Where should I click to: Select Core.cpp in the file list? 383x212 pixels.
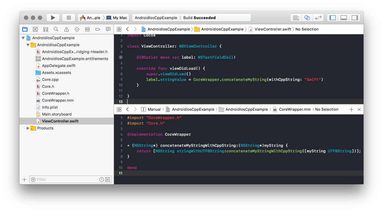pyautogui.click(x=50, y=79)
